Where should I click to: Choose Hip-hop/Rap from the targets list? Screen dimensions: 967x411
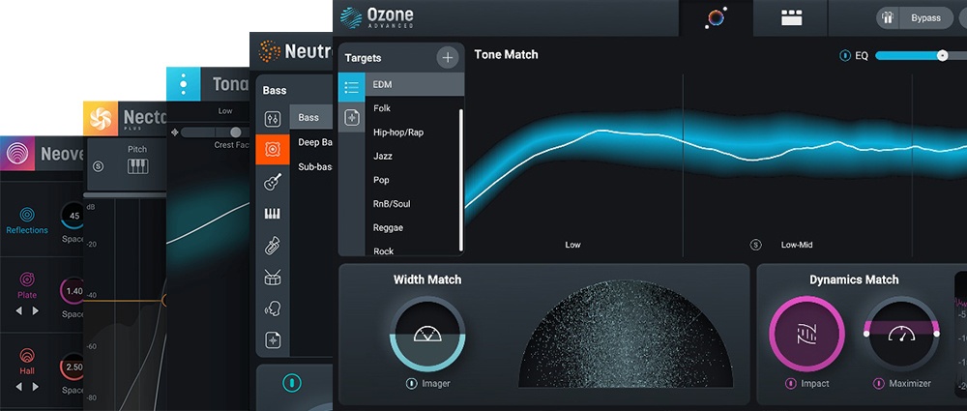398,132
